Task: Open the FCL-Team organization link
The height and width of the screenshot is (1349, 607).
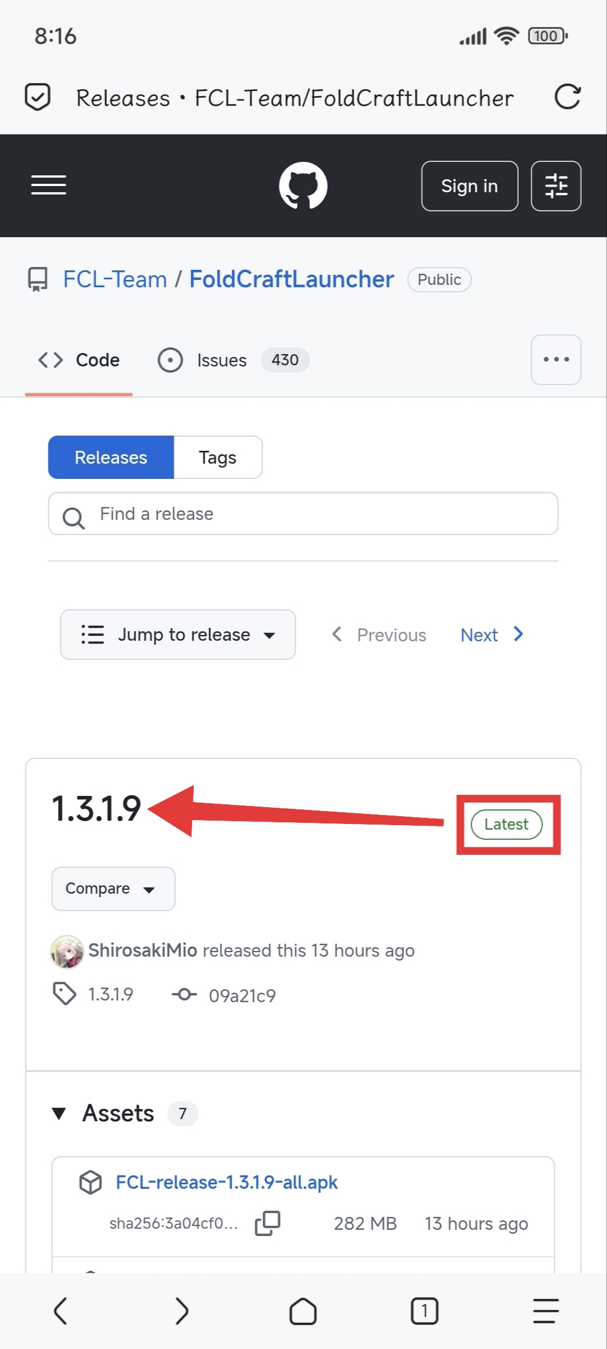Action: [x=115, y=279]
